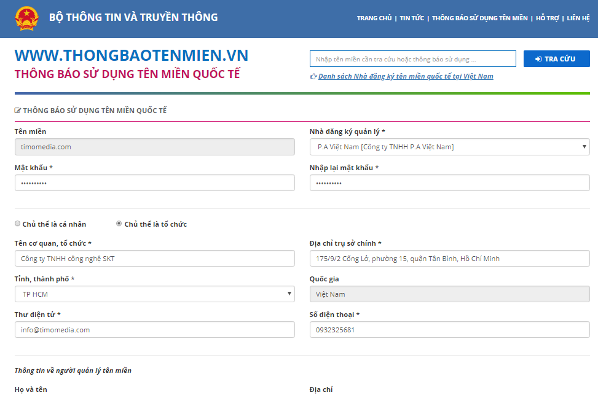Screen dimensions: 598x395
Task: Click 'THÔNG BÁO SỬ DỤNG TÊN MIỀN QUỐC TẾ' red subtitle
Action: pos(127,74)
